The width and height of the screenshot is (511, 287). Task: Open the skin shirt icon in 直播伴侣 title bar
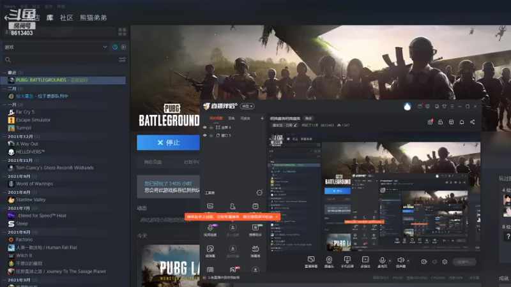click(444, 107)
